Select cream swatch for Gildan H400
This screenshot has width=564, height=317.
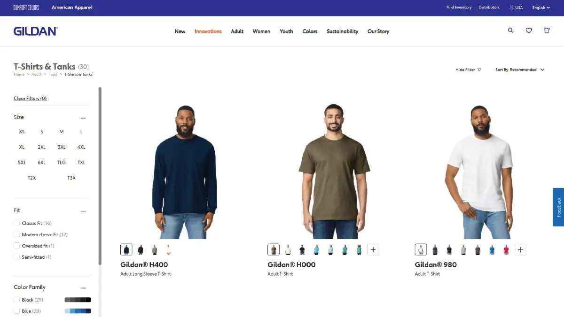169,250
